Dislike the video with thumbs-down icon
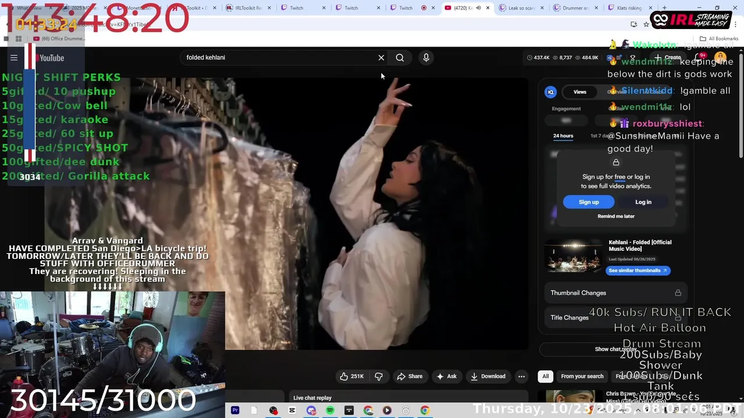 tap(378, 376)
